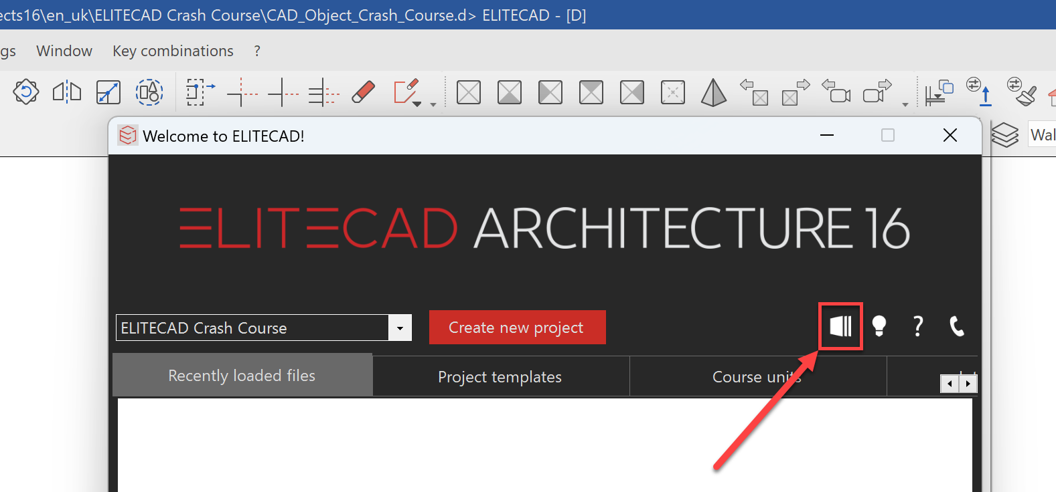Click the lightbulb tips icon

pos(879,326)
